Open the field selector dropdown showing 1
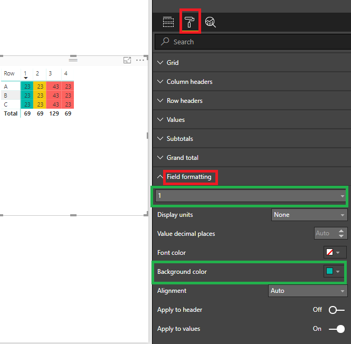The width and height of the screenshot is (351, 344). [251, 196]
